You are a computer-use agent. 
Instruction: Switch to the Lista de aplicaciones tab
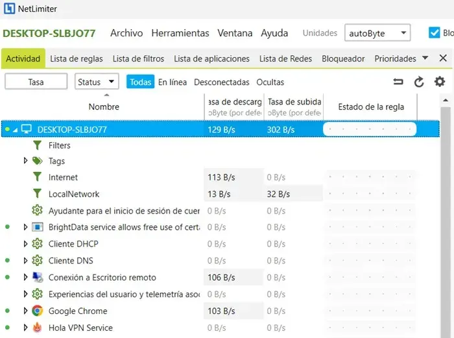coord(211,59)
